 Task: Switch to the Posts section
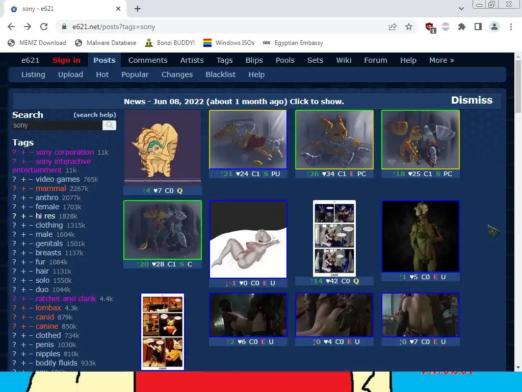click(104, 60)
